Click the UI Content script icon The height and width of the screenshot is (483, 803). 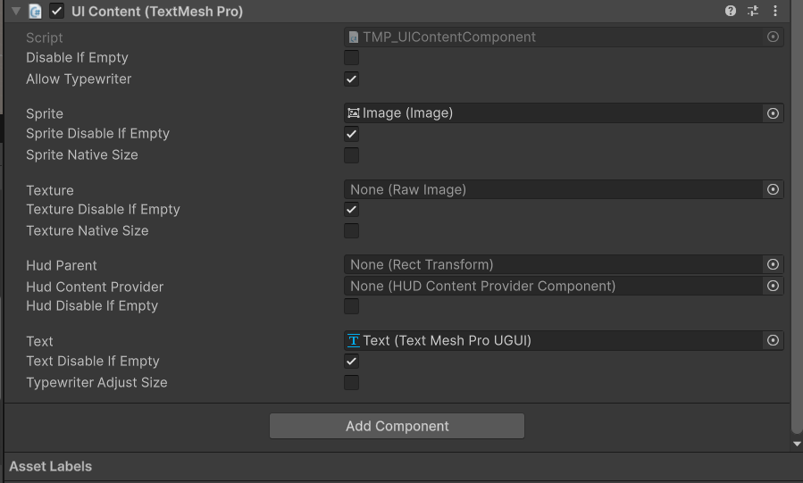point(35,12)
